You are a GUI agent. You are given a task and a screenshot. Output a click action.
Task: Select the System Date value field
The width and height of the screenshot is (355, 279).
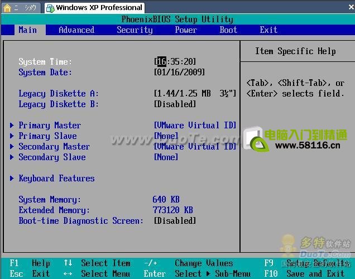[179, 73]
